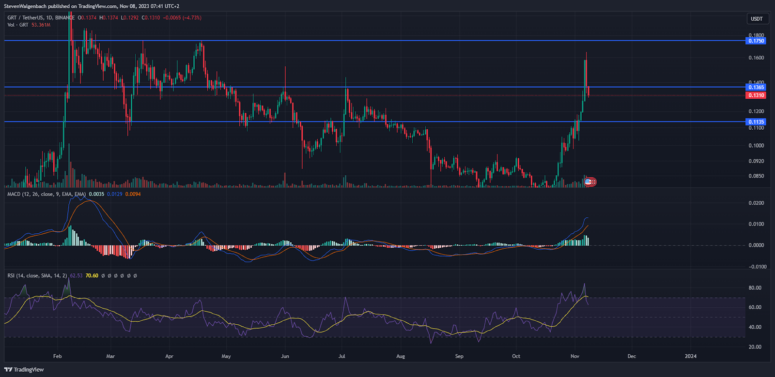Click the RSI SMA value 70.60
Screen dimensions: 775x377
(x=92, y=276)
